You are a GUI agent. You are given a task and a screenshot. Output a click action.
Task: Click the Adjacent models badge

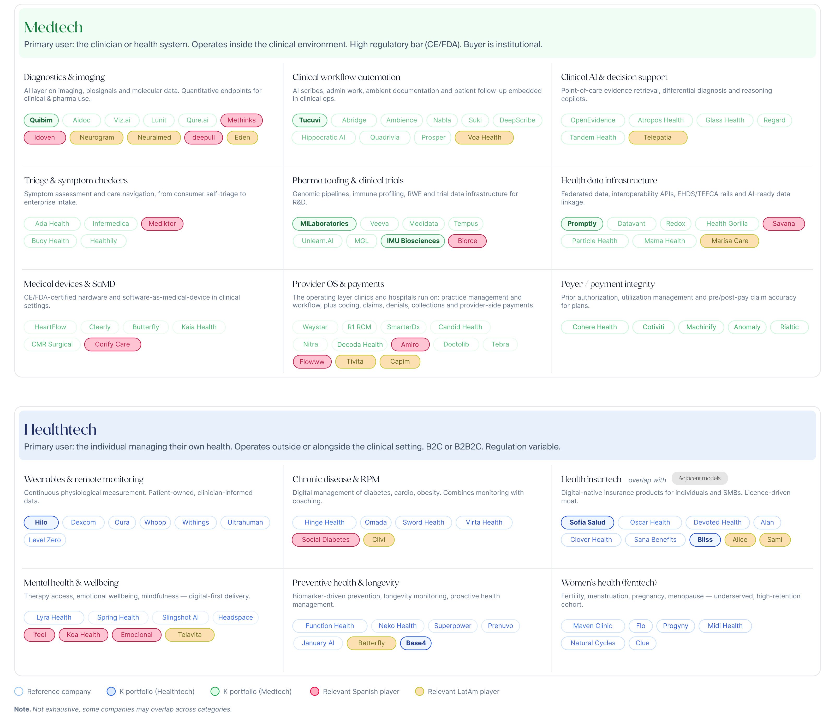pyautogui.click(x=699, y=478)
